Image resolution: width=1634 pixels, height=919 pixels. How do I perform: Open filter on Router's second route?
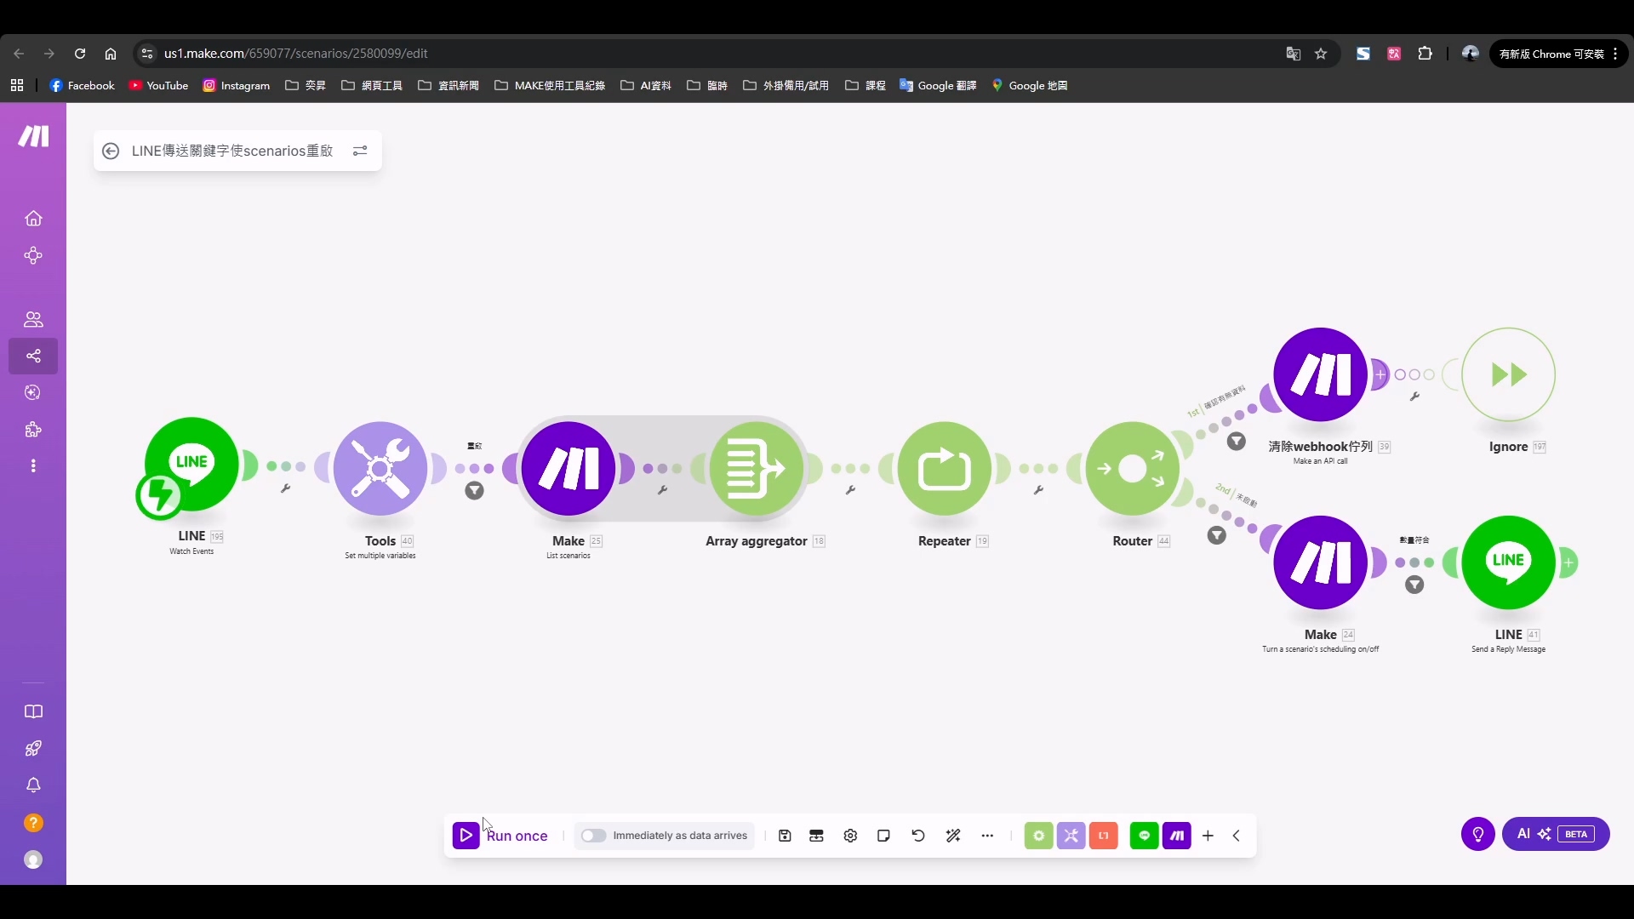1217,535
